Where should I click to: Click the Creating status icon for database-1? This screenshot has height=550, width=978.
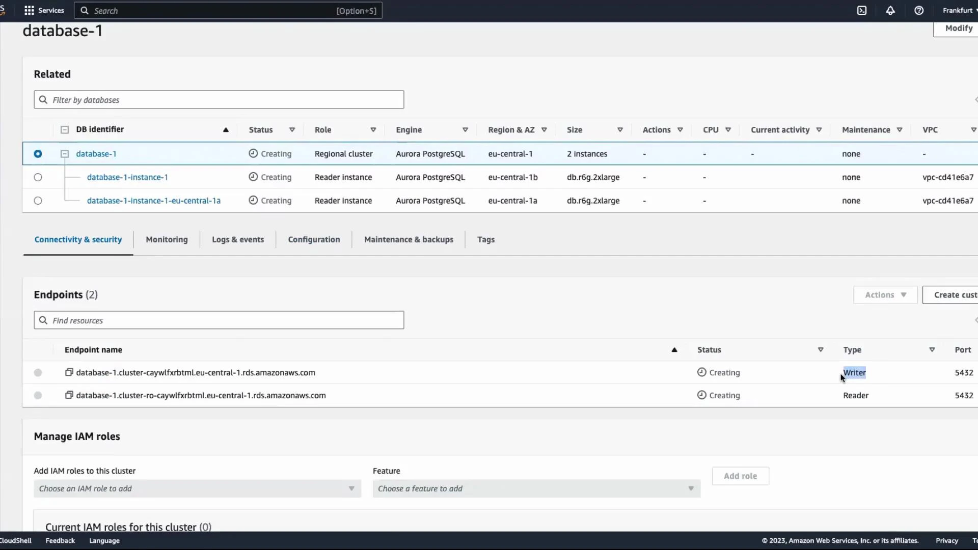coord(253,153)
